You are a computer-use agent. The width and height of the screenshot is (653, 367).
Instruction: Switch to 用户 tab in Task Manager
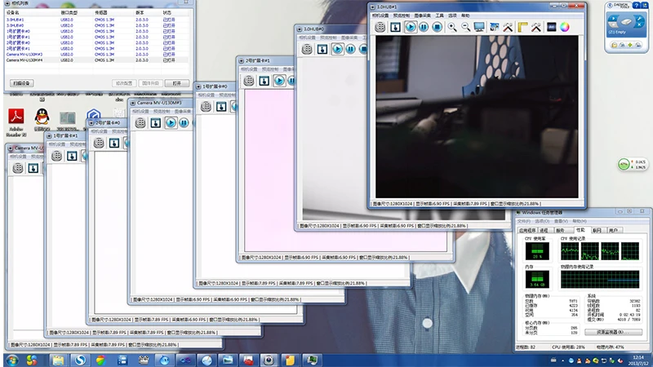click(614, 230)
